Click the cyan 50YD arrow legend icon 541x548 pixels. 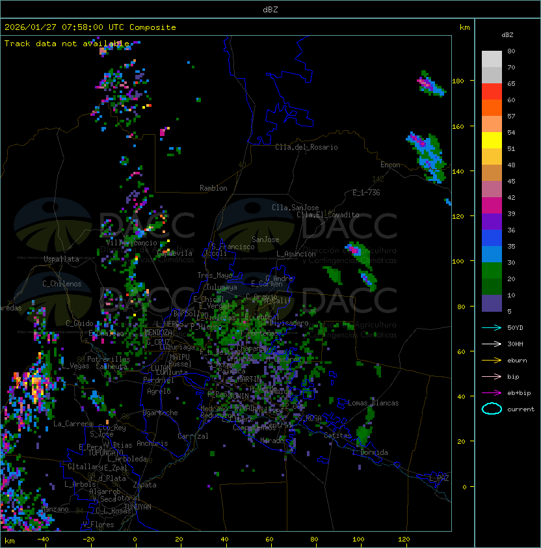(492, 327)
